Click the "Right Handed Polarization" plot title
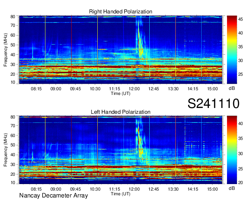Image resolution: width=247 pixels, height=200 pixels. click(x=121, y=12)
